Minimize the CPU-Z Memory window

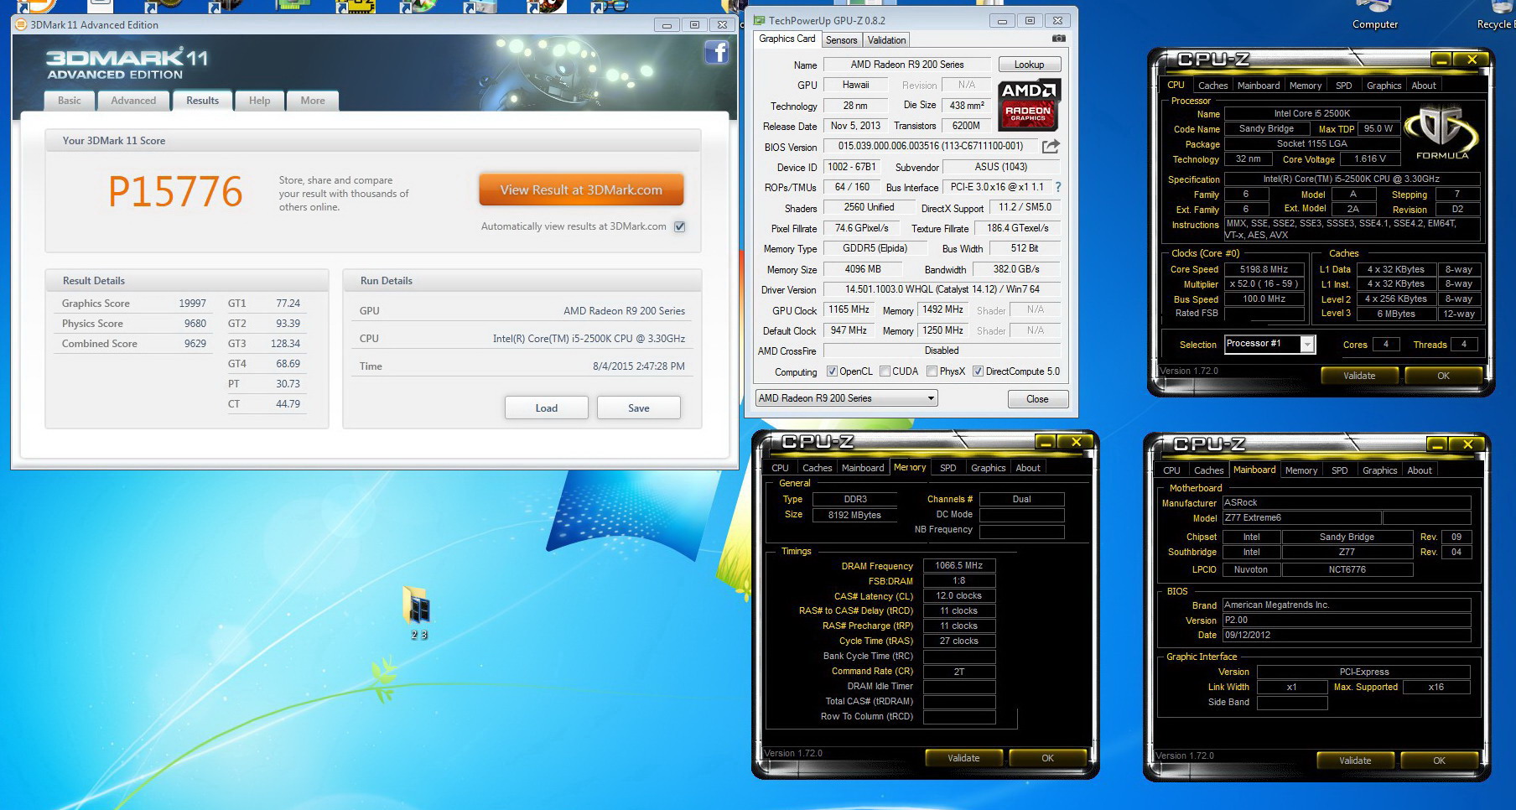(x=1046, y=442)
